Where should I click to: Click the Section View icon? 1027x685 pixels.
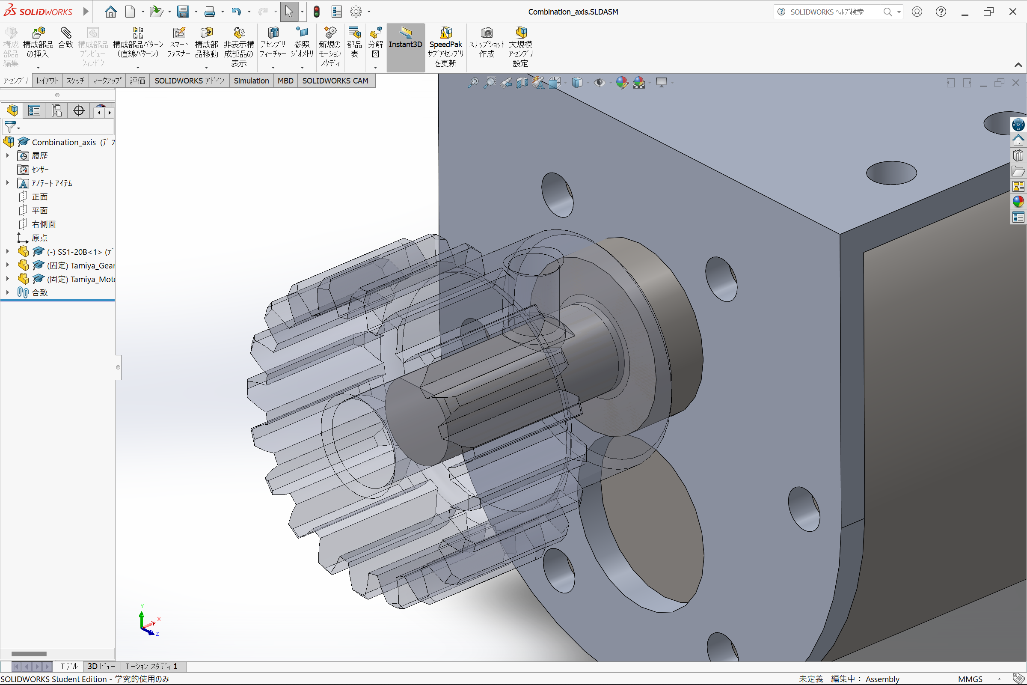(522, 82)
